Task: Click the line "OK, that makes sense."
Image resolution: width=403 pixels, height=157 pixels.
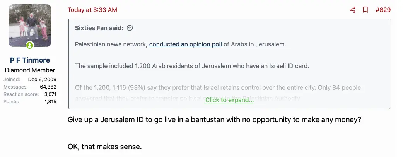Action: click(104, 147)
